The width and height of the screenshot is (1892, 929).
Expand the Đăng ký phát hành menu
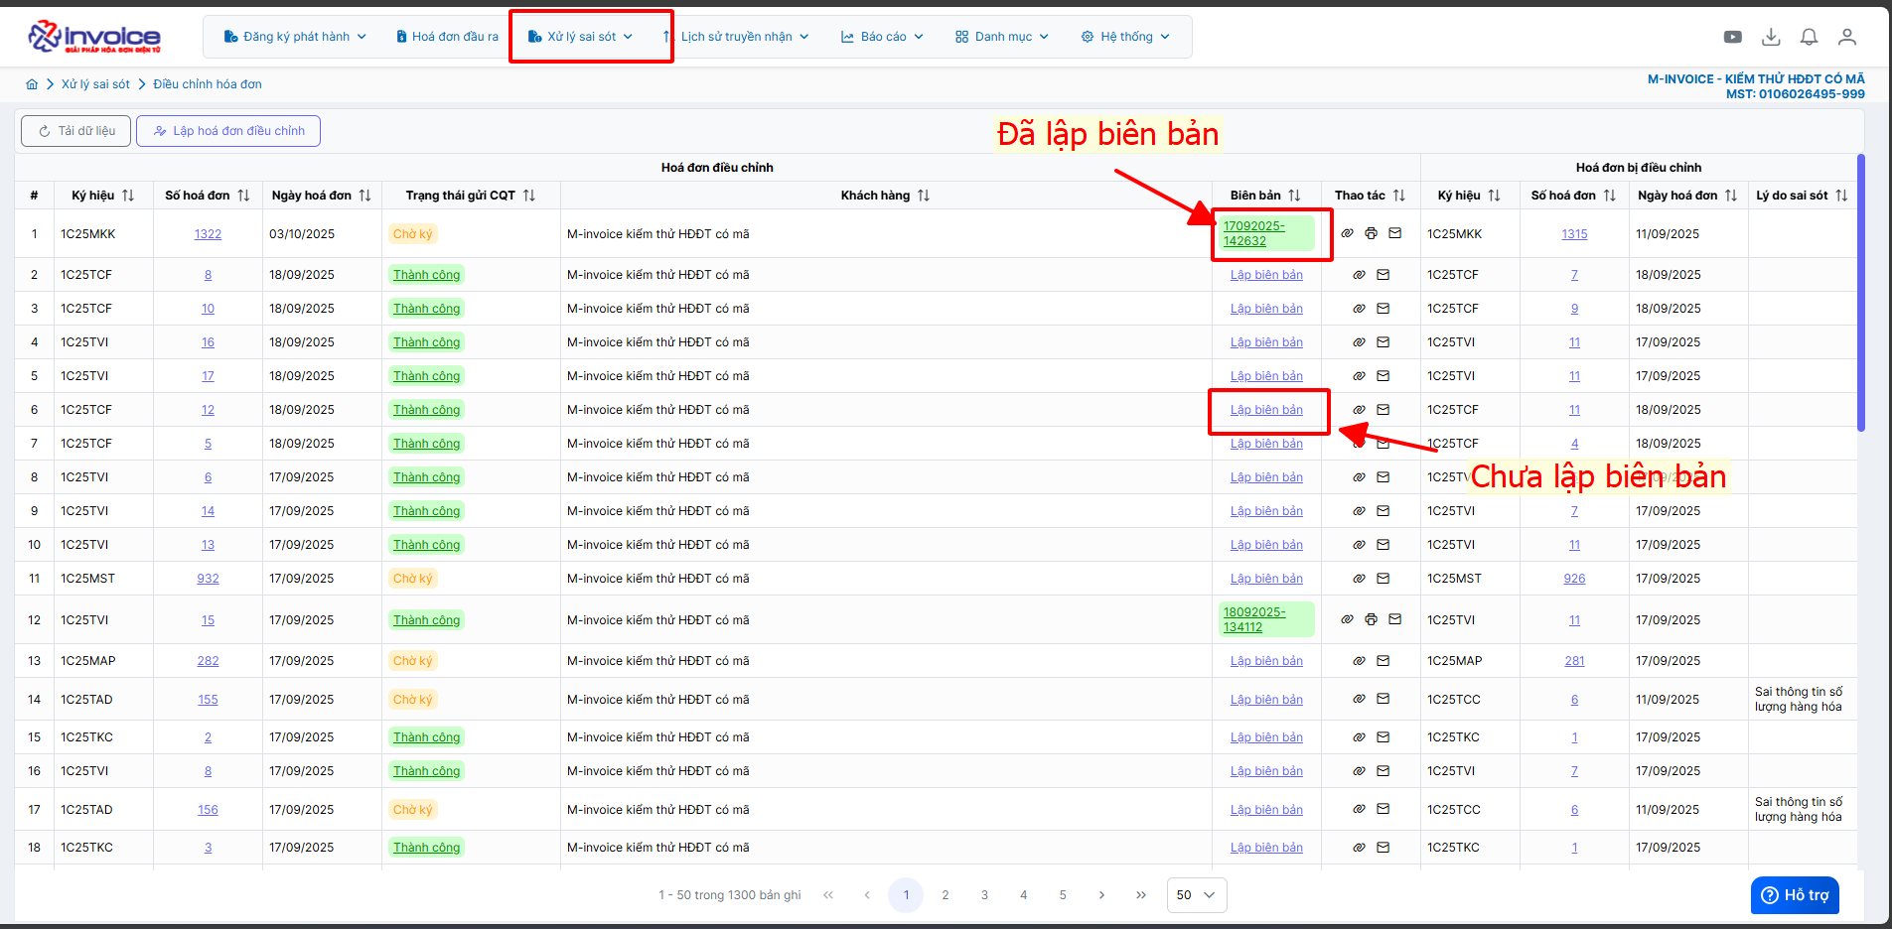(x=295, y=37)
